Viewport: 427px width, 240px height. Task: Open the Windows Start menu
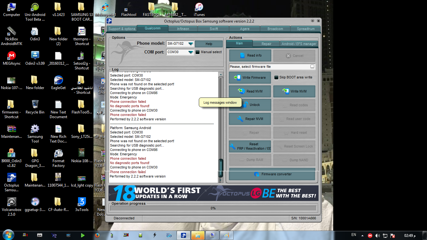coord(8,235)
